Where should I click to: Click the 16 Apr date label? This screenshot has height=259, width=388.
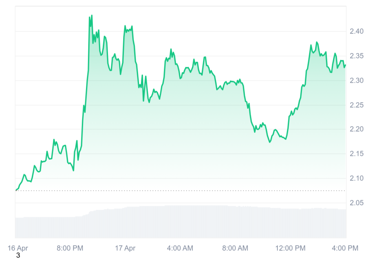(x=18, y=248)
